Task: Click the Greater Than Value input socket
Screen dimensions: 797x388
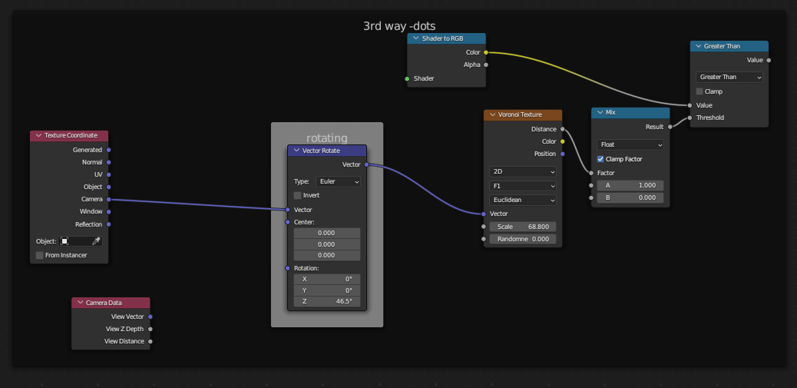Action: (x=690, y=105)
